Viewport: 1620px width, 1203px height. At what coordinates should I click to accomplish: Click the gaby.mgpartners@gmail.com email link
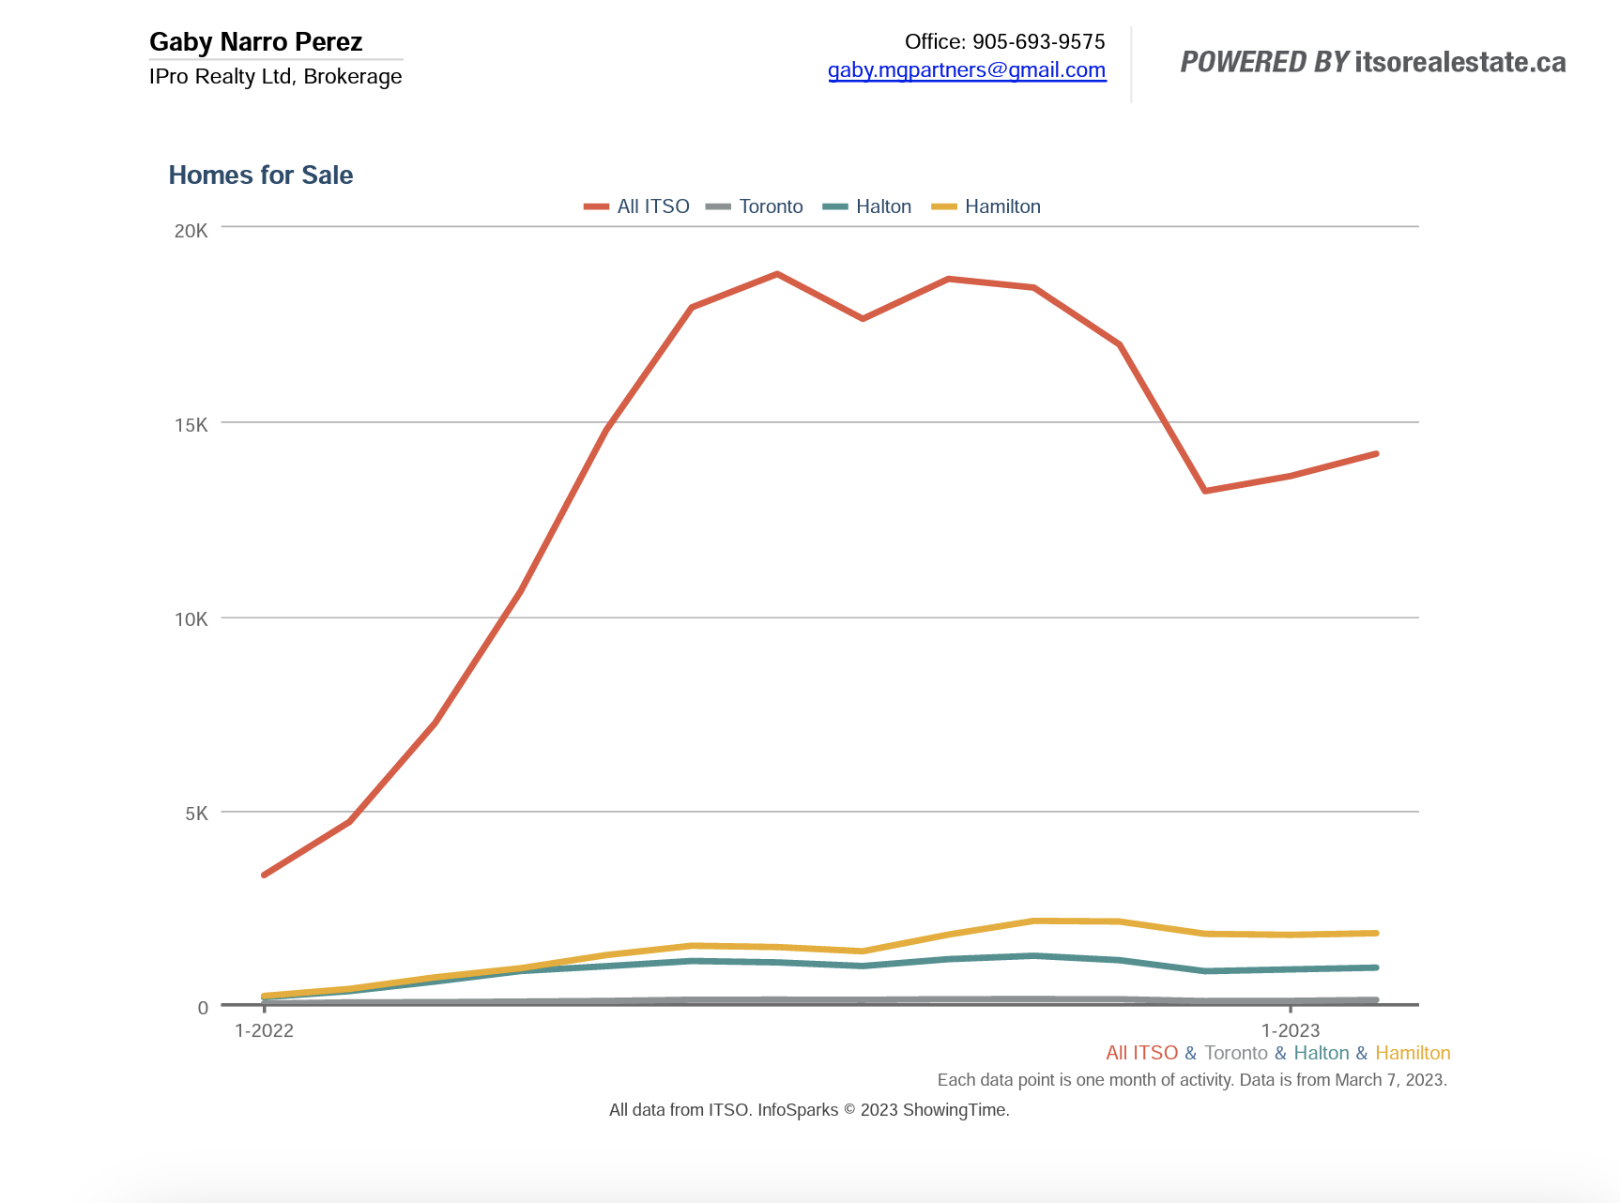pos(967,70)
